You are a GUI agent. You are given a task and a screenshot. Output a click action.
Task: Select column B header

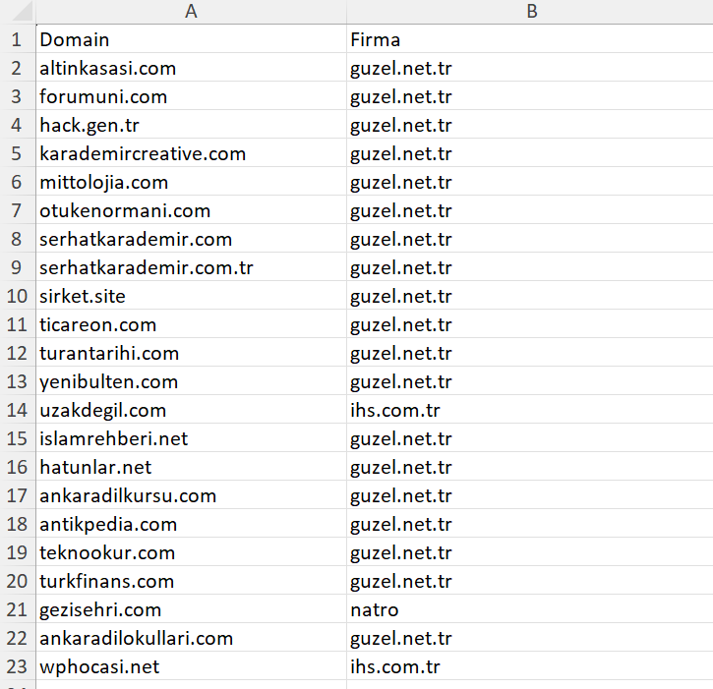(x=530, y=12)
